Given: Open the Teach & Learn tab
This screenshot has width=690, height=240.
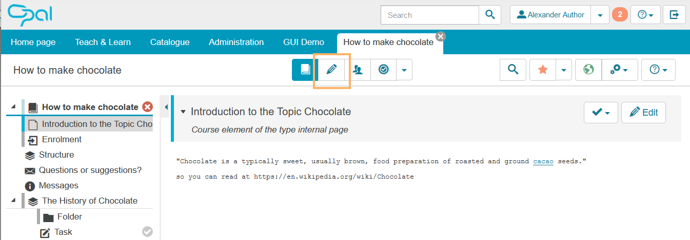Looking at the screenshot, I should [103, 42].
